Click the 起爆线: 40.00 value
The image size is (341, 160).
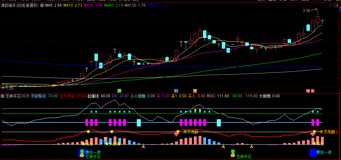[99, 96]
